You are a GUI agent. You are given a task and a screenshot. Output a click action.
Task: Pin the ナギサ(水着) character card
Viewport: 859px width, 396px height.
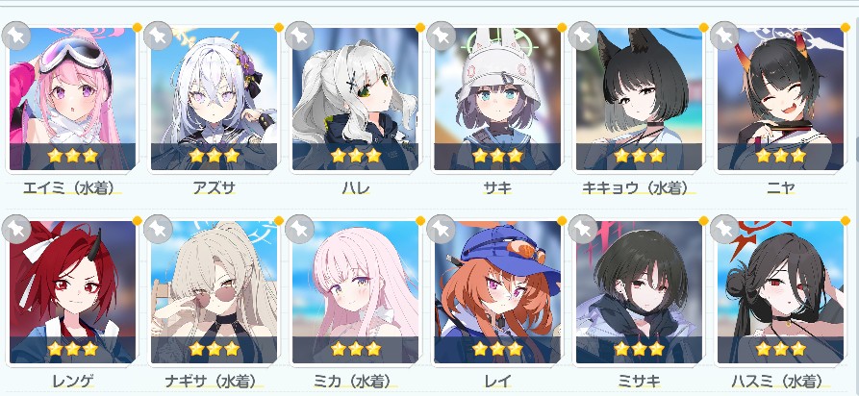(158, 229)
